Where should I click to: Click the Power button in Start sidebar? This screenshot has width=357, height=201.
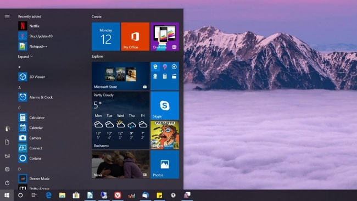click(x=7, y=183)
